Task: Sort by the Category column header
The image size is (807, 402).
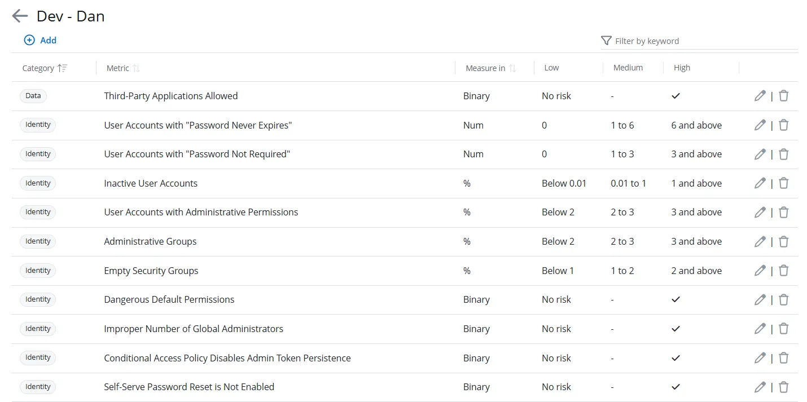Action: [45, 68]
